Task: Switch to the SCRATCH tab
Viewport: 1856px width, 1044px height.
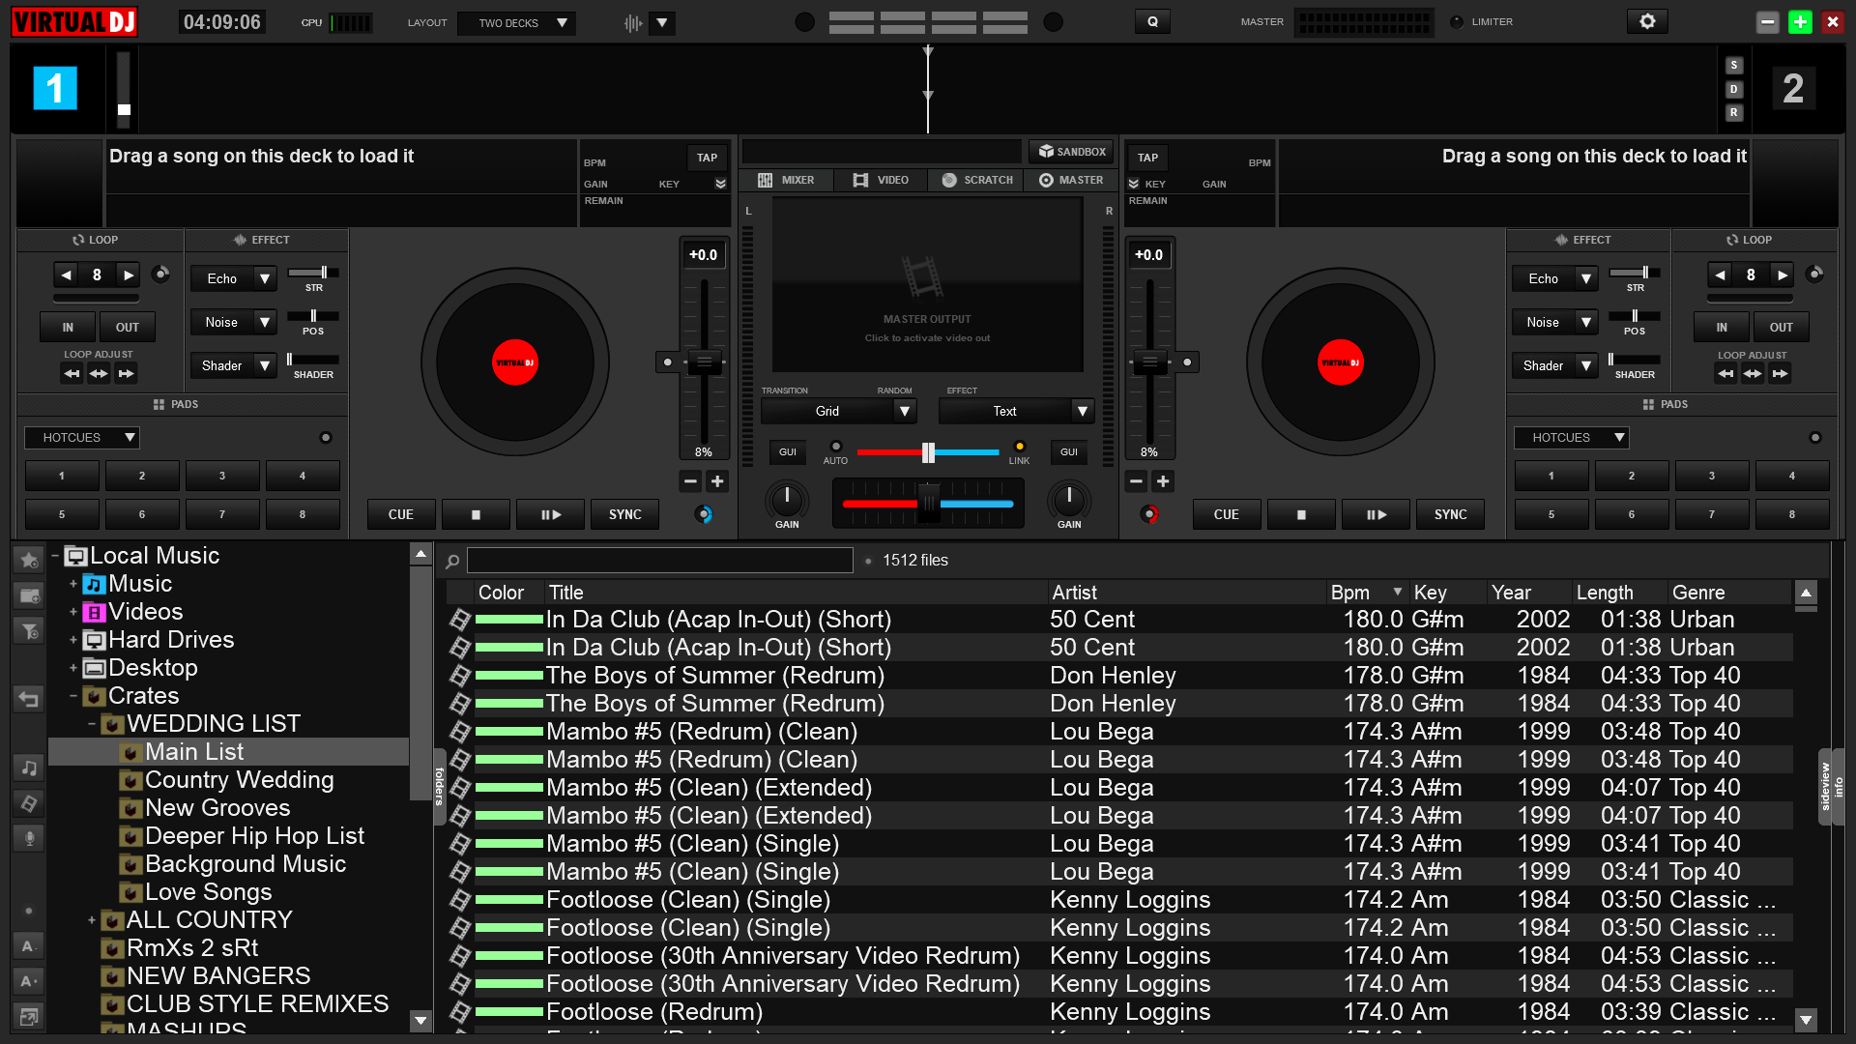Action: click(x=974, y=180)
